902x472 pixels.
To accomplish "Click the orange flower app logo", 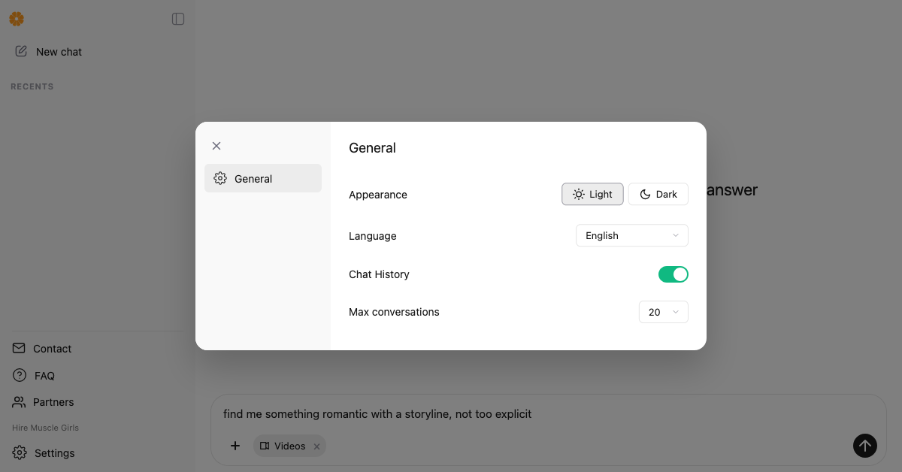I will pyautogui.click(x=17, y=19).
